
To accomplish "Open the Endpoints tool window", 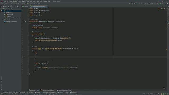I will point(73,92).
